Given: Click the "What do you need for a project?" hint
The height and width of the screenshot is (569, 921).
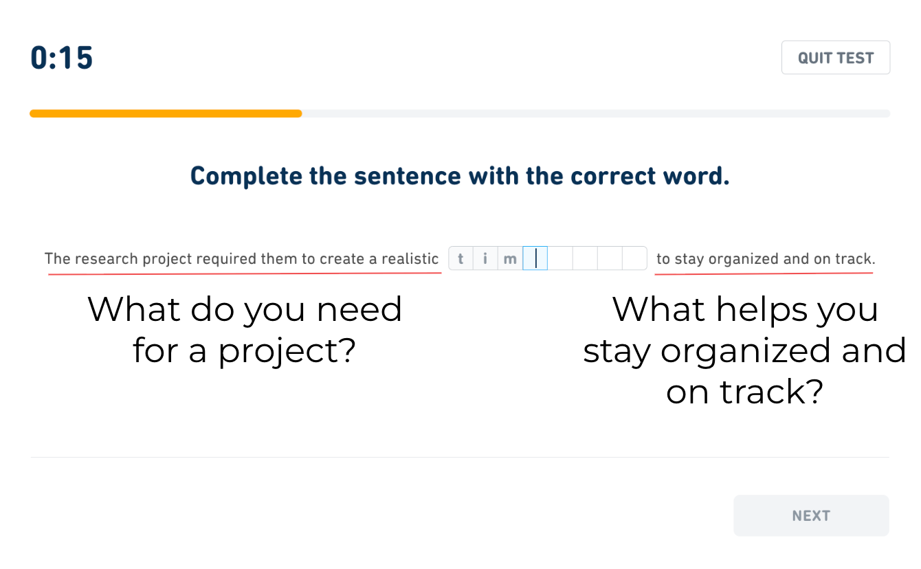Looking at the screenshot, I should pos(245,330).
